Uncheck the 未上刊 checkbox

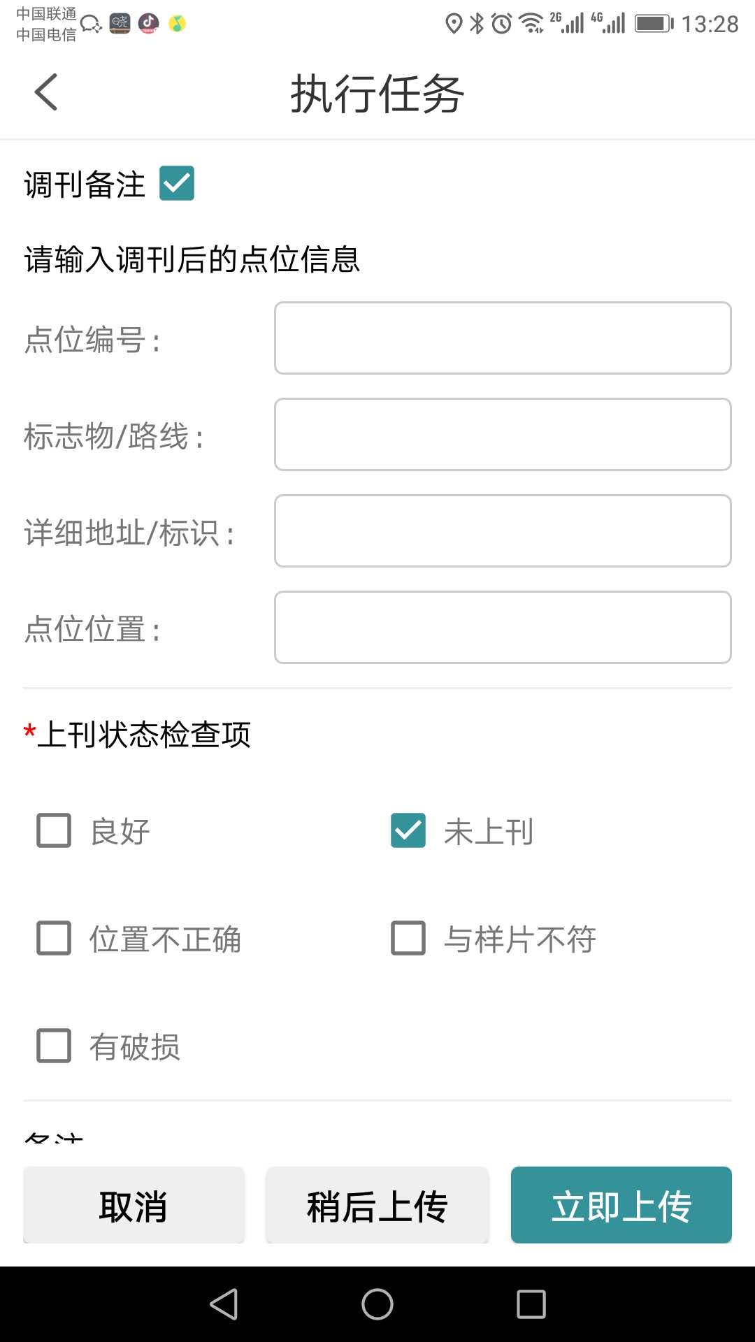tap(408, 830)
